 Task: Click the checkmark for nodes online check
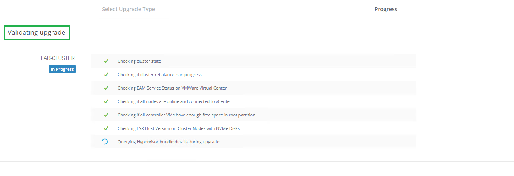pyautogui.click(x=106, y=101)
